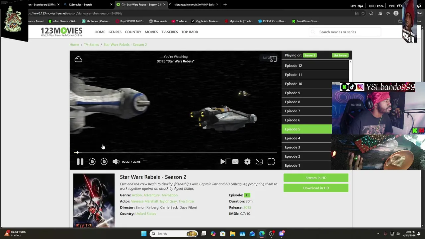Image resolution: width=425 pixels, height=239 pixels.
Task: Open the 2015 release year link
Action: click(x=247, y=207)
